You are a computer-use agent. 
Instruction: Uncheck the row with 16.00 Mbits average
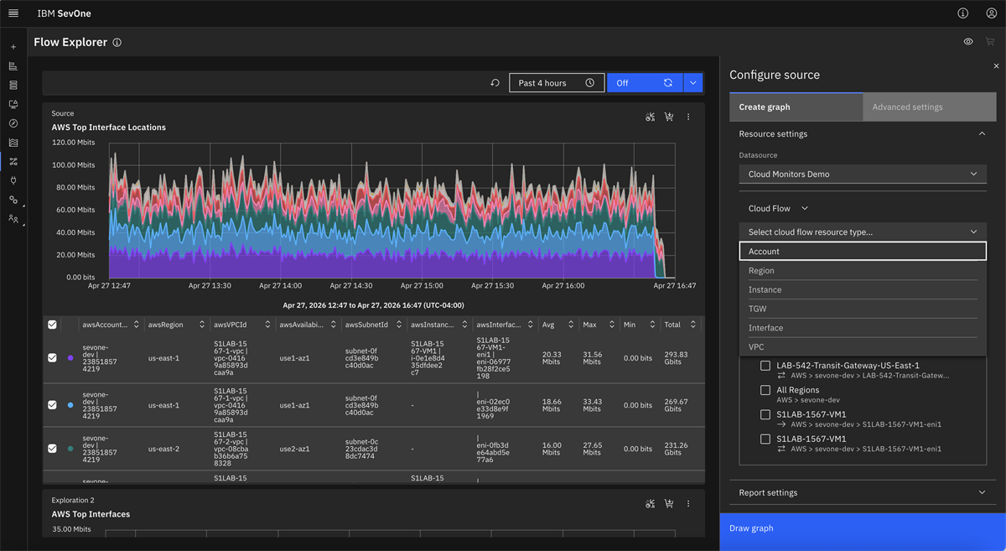[52, 449]
